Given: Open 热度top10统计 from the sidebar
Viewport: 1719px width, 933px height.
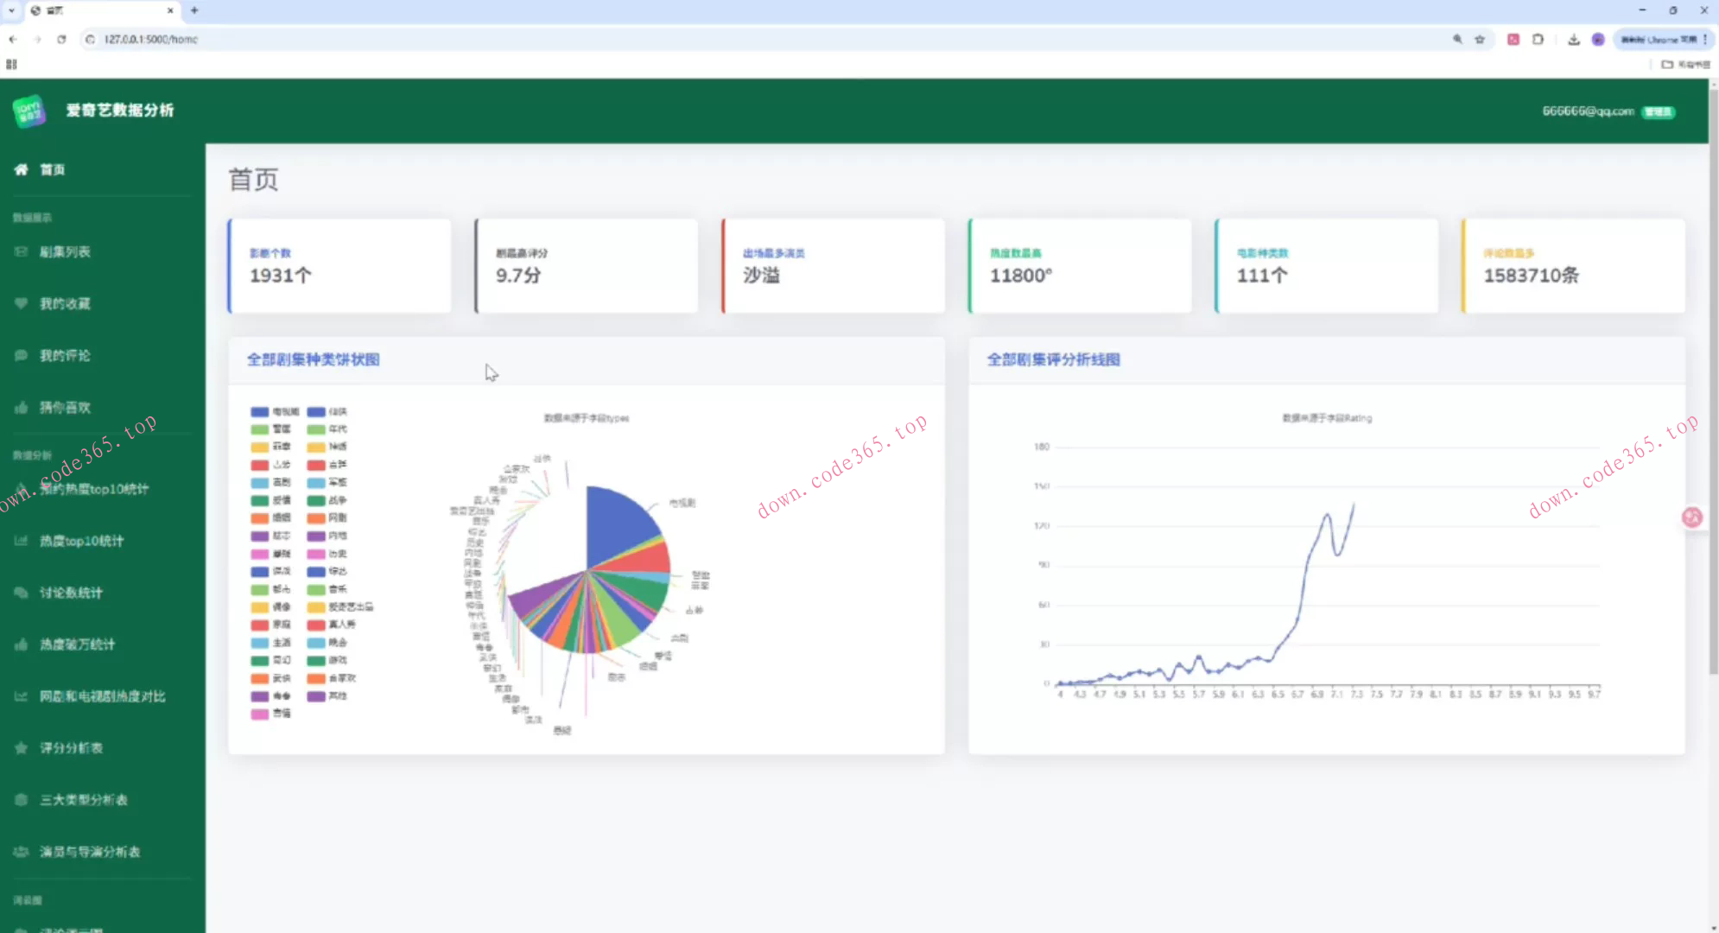Looking at the screenshot, I should 81,541.
